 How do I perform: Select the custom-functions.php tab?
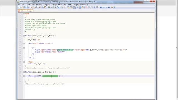pyautogui.click(x=26, y=11)
